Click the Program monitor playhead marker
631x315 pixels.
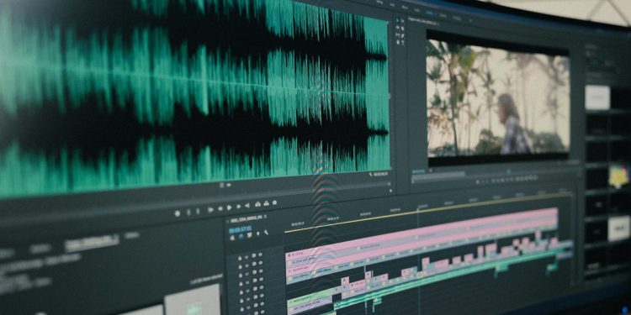(508, 171)
